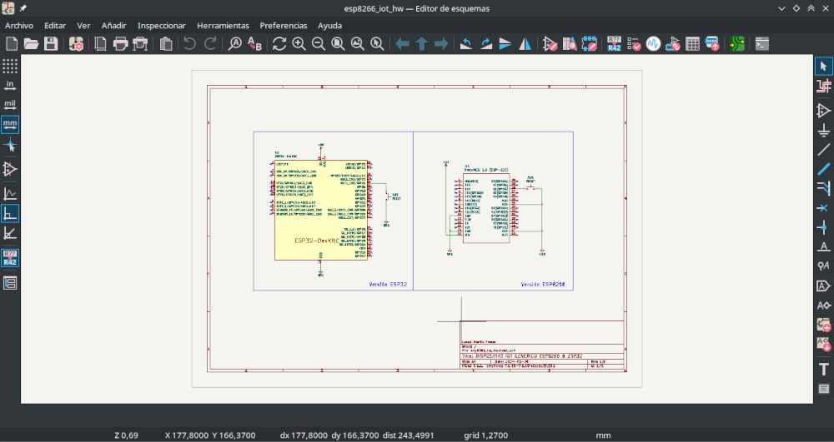Open the Herramientas menu
834x442 pixels.
(x=223, y=26)
